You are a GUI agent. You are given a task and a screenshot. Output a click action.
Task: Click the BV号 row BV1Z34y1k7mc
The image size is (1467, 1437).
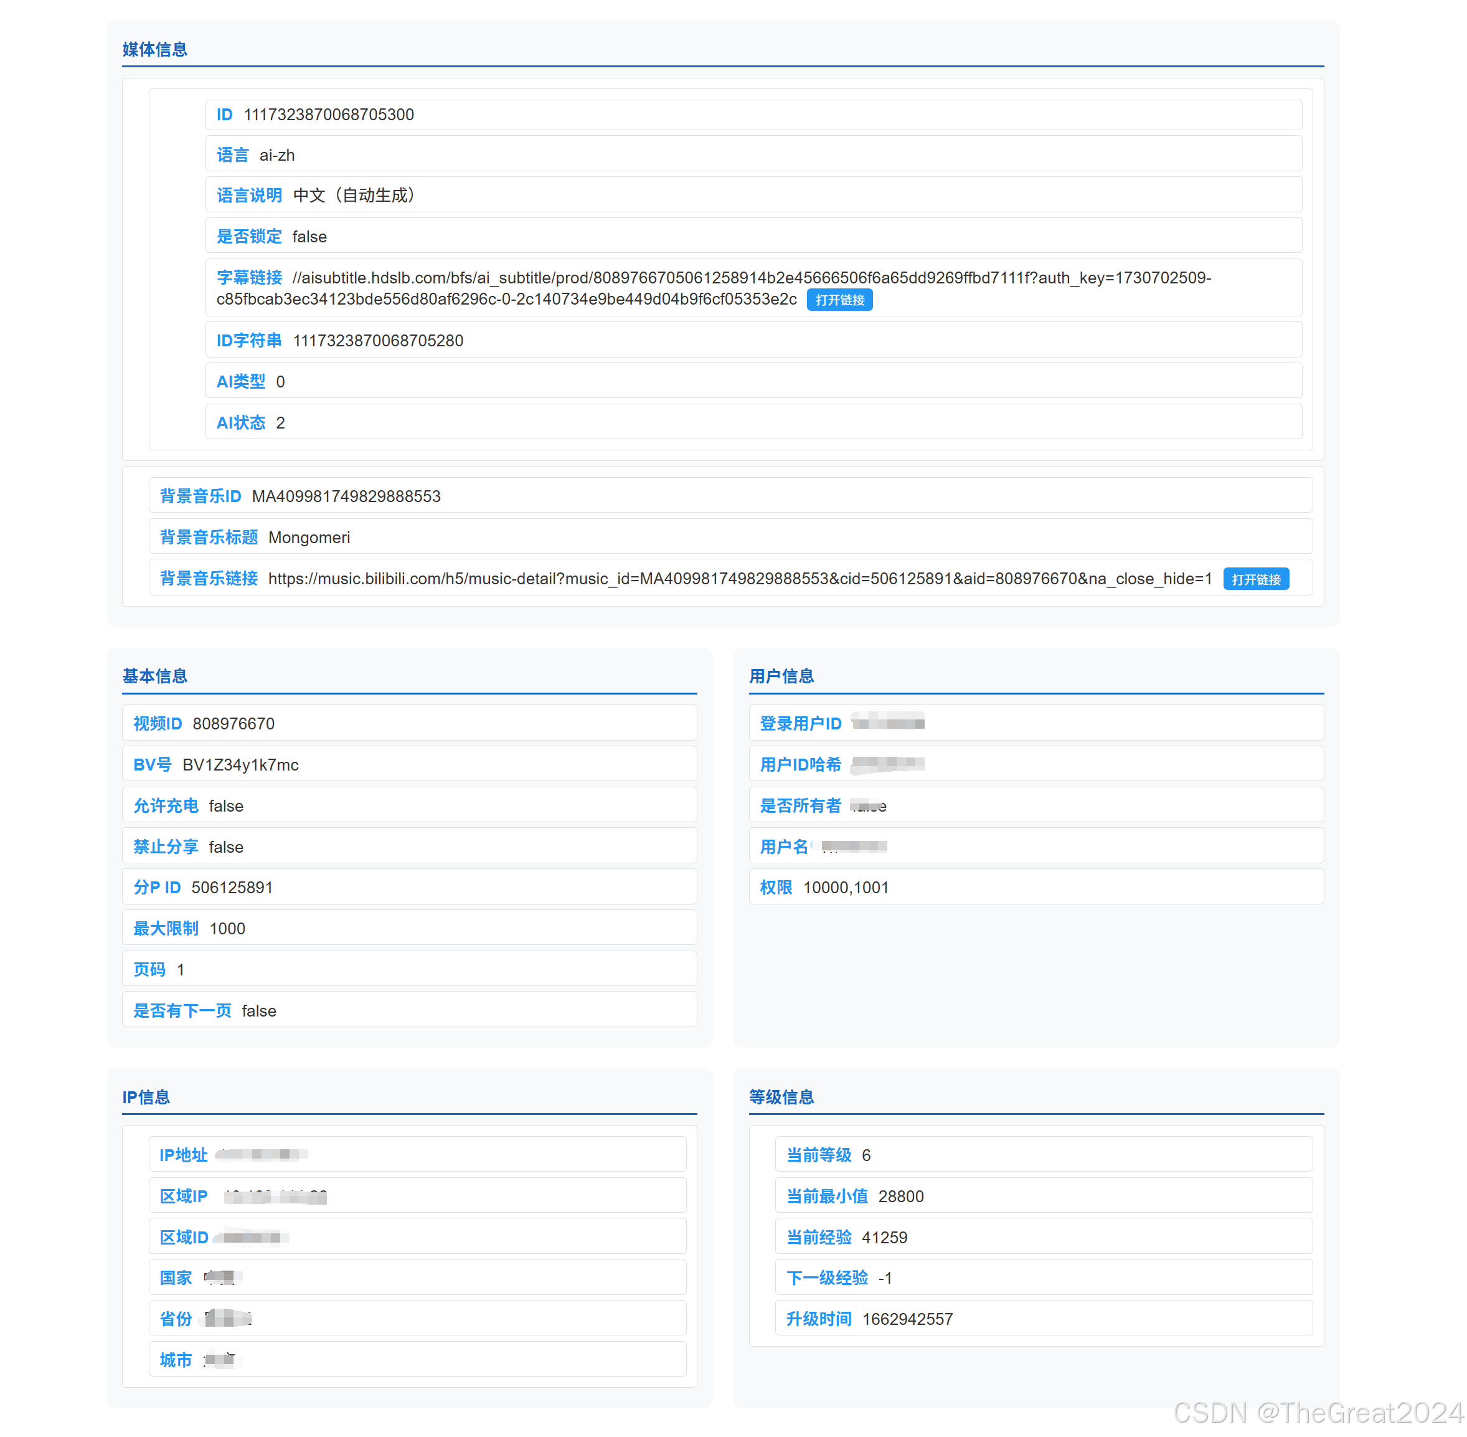pyautogui.click(x=240, y=764)
